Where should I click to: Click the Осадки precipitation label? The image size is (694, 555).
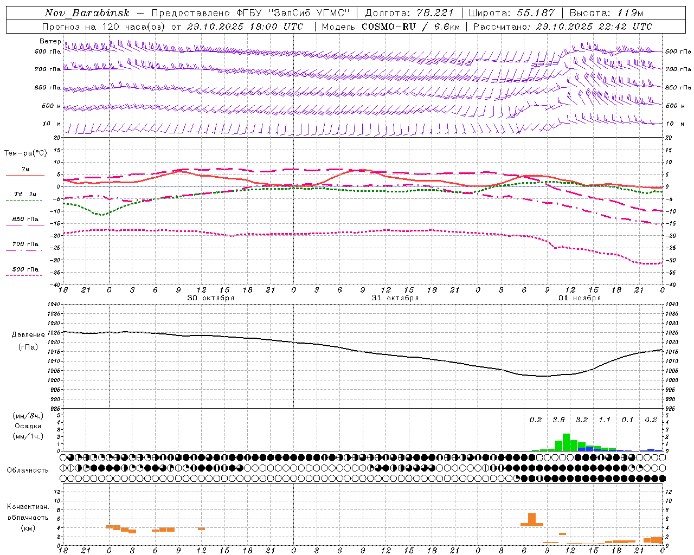click(28, 426)
